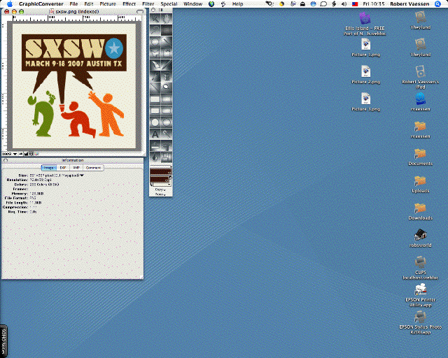
Task: Open the robsworld desktop icon
Action: [x=420, y=235]
